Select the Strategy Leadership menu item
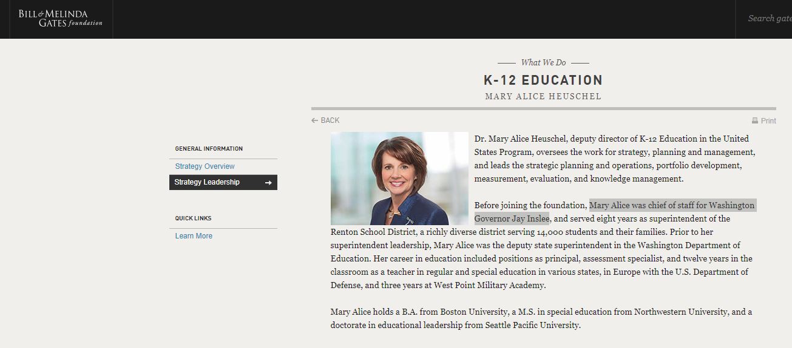 coord(223,182)
